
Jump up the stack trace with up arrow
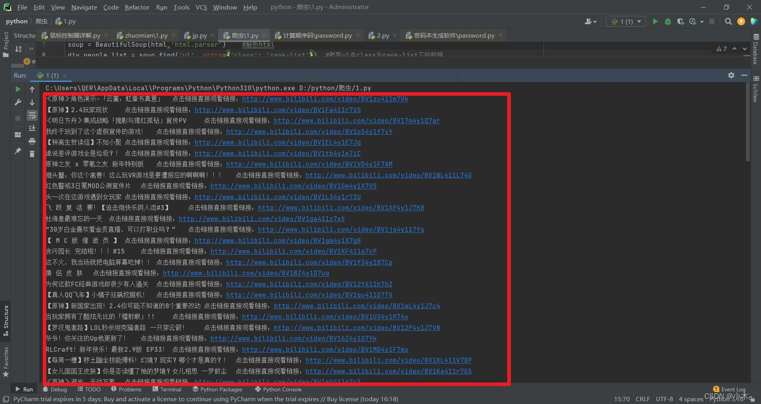coord(32,90)
